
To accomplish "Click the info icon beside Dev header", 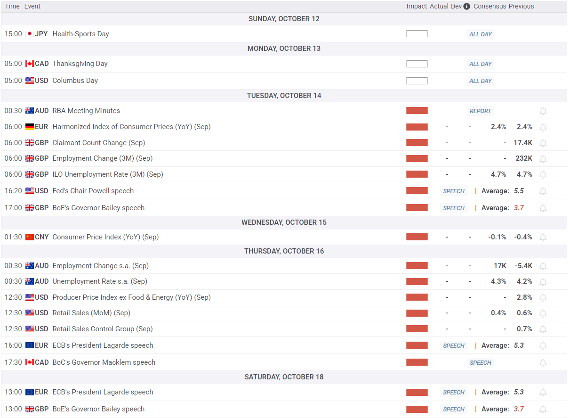I will (466, 7).
